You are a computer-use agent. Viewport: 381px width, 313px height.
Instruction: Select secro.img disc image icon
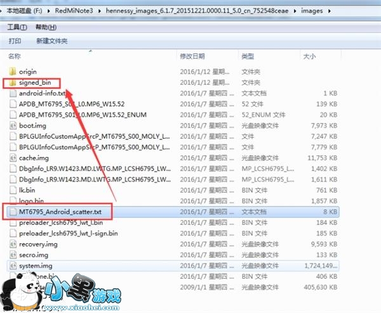tap(13, 255)
